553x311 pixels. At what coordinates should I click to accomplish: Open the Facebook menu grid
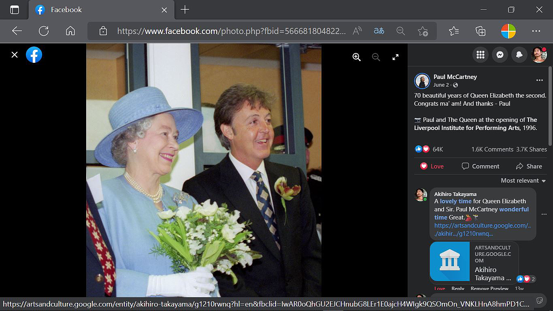tap(481, 55)
